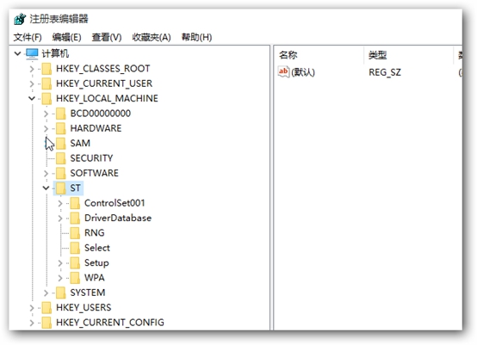Viewport: 477px width, 345px height.
Task: Expand the ControlSet001 key
Action: pos(60,203)
